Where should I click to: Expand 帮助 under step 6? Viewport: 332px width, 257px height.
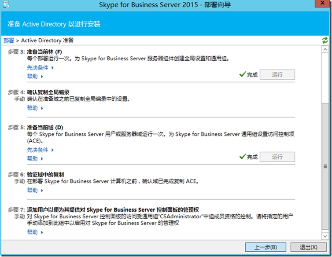(35, 191)
